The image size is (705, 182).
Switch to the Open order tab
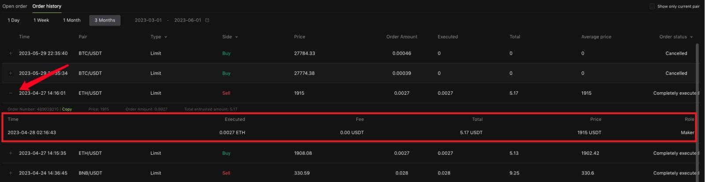click(x=15, y=6)
